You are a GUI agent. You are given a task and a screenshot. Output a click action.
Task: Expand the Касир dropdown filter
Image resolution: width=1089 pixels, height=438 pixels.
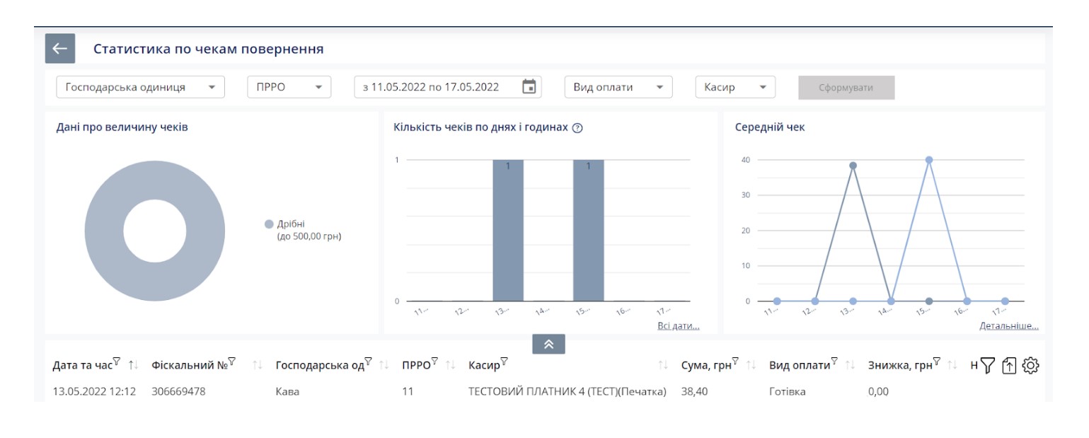point(734,87)
